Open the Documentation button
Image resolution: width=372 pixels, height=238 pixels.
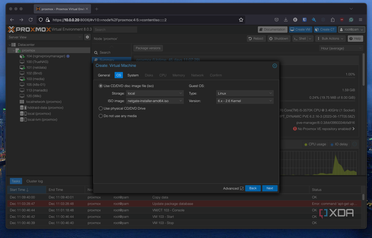click(x=272, y=30)
